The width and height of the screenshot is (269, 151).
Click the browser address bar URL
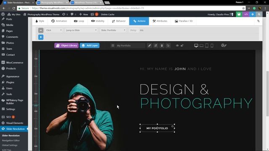tap(88, 8)
